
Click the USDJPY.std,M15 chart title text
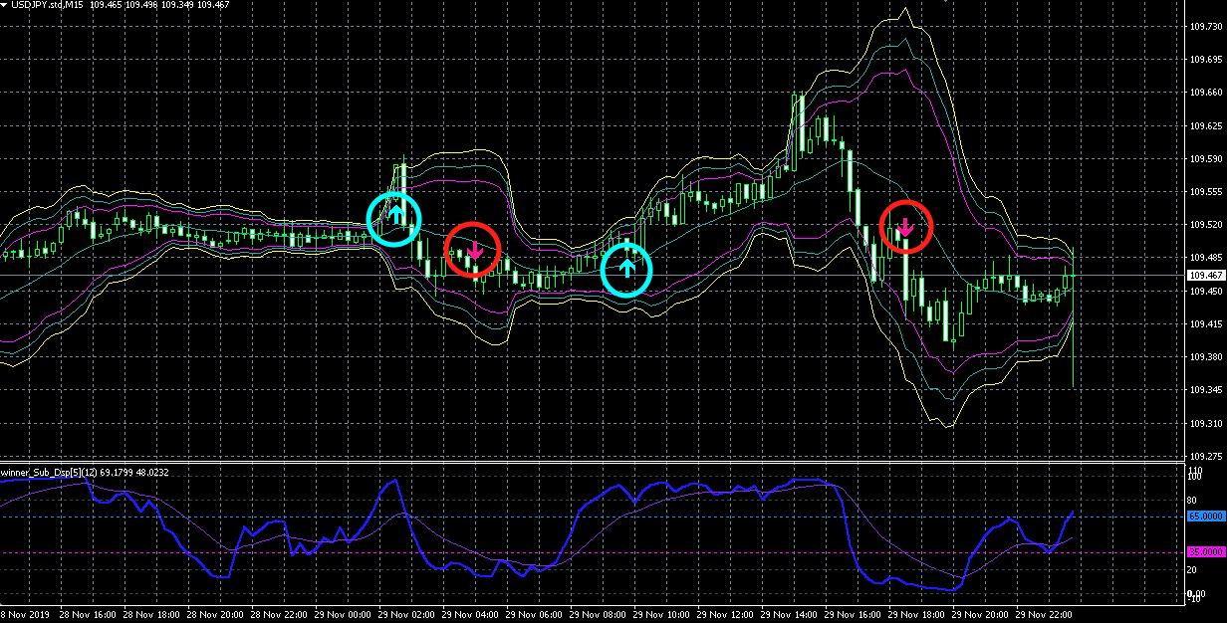(x=47, y=6)
